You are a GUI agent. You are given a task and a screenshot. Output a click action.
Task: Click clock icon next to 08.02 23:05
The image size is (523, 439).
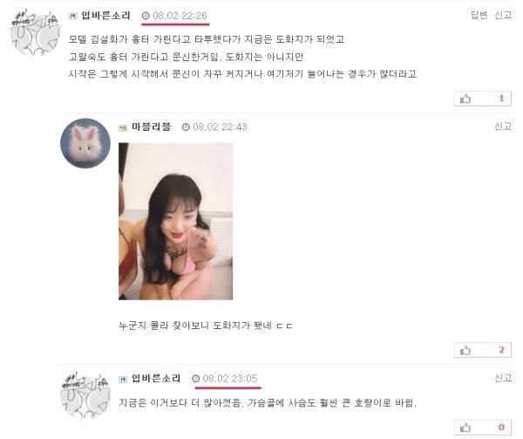click(x=196, y=379)
